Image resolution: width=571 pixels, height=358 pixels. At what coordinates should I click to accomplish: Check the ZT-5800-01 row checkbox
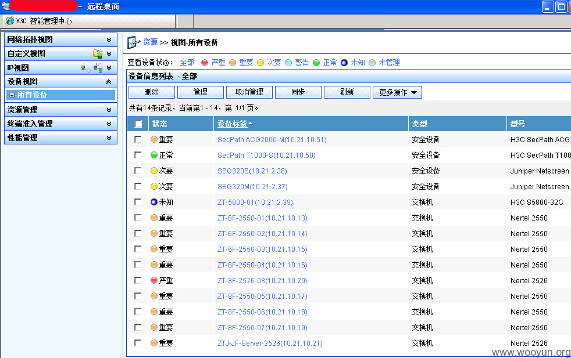138,202
